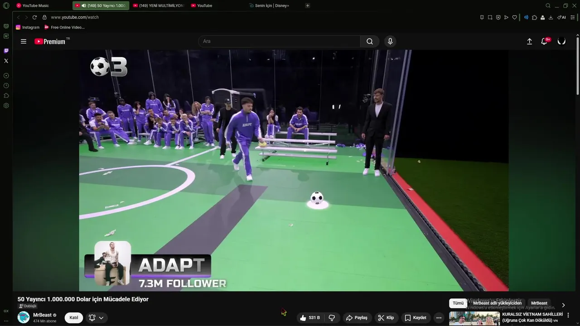The height and width of the screenshot is (326, 580).
Task: Switch to the Disney+ tab
Action: pyautogui.click(x=275, y=5)
